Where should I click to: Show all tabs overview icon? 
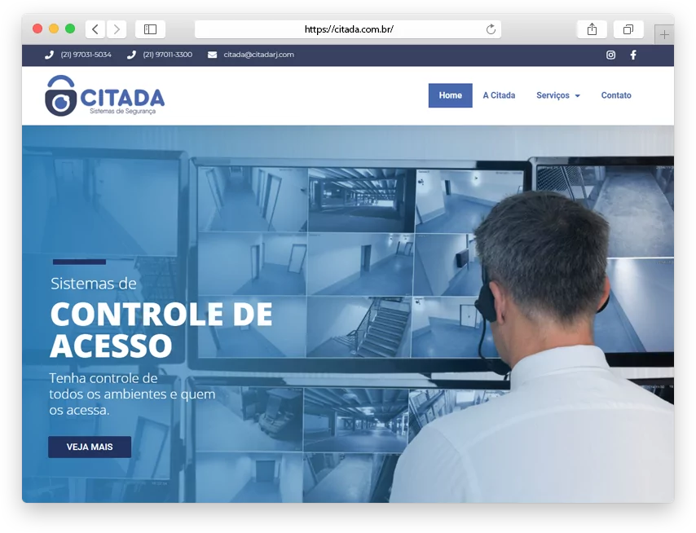(628, 29)
